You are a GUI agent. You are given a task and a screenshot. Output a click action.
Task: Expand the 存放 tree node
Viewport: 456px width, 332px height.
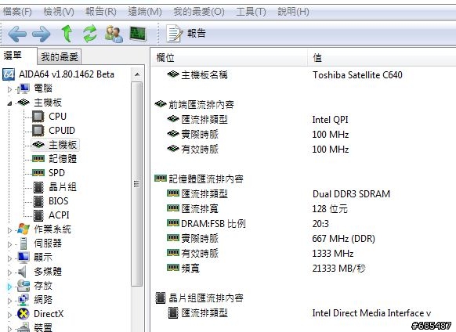[x=9, y=287]
